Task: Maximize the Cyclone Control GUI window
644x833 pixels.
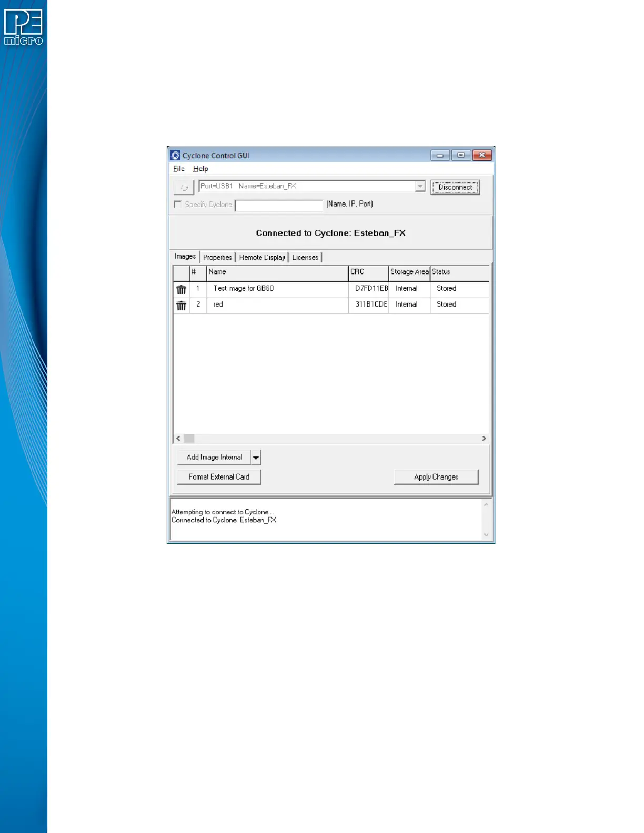Action: tap(461, 155)
